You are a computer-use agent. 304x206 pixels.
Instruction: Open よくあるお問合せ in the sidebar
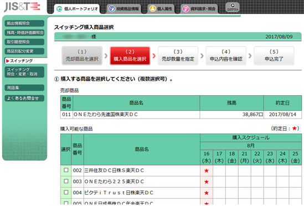coord(24,99)
